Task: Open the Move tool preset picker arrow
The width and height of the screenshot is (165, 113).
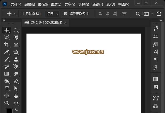Action: pyautogui.click(x=15, y=14)
